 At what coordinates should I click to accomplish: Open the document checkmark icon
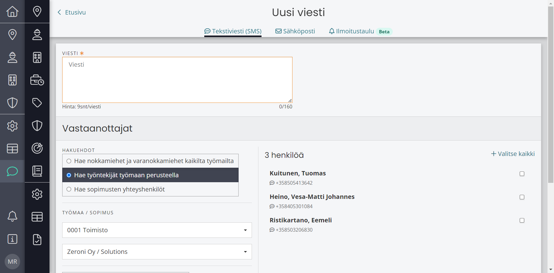click(37, 240)
